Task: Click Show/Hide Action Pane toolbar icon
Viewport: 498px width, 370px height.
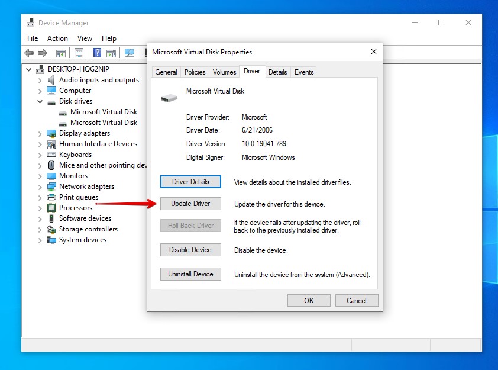Action: click(x=111, y=53)
